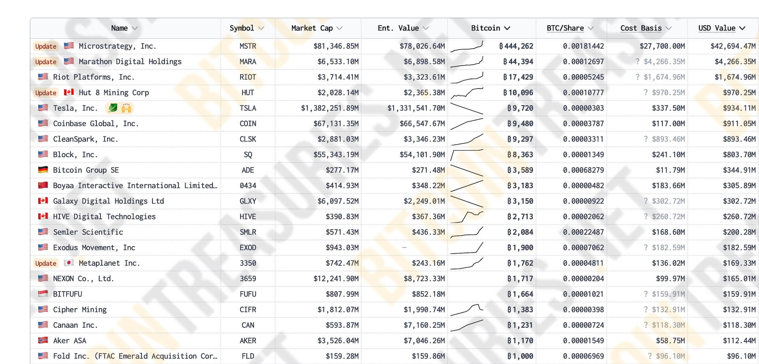Sort by Bitcoin column header
The width and height of the screenshot is (759, 364).
point(491,28)
